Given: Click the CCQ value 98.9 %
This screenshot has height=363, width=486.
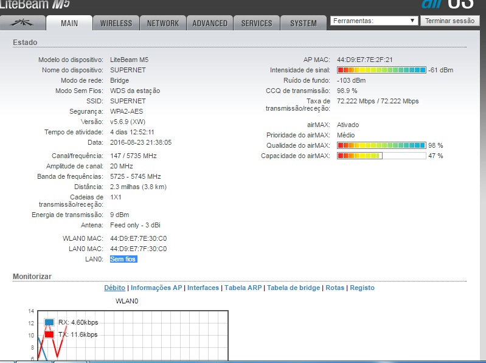Looking at the screenshot, I should pyautogui.click(x=347, y=91).
